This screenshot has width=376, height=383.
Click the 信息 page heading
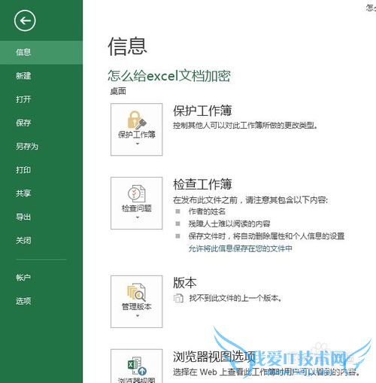point(127,47)
